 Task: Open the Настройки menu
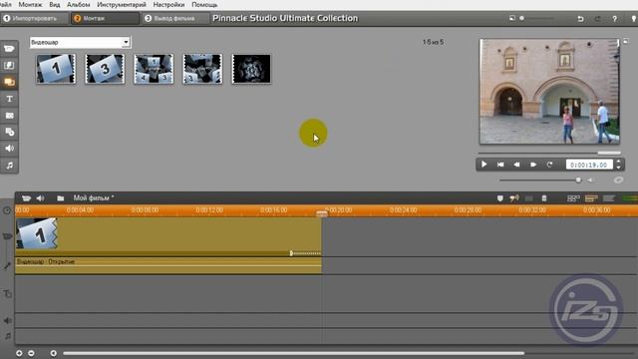[x=168, y=5]
